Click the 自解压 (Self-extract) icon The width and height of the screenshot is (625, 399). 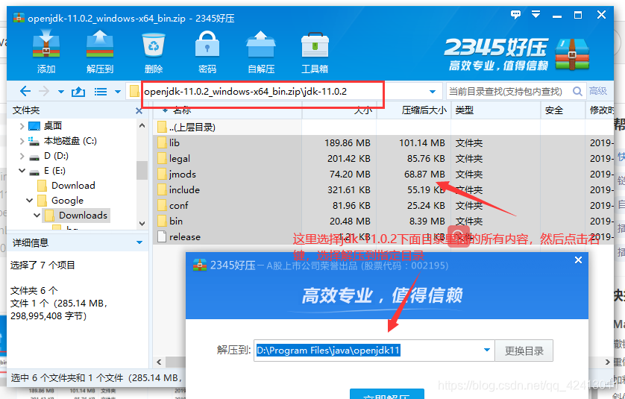pos(261,52)
